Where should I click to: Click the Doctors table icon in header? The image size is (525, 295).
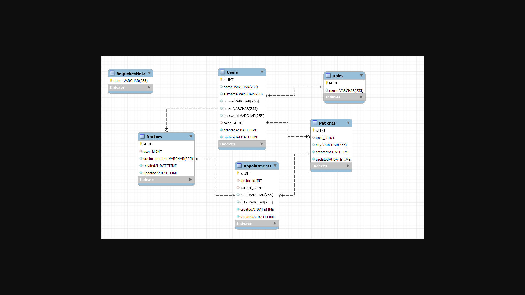(x=142, y=137)
